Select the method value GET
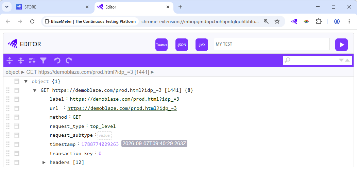Viewport: 357px width, 170px height. click(x=77, y=117)
